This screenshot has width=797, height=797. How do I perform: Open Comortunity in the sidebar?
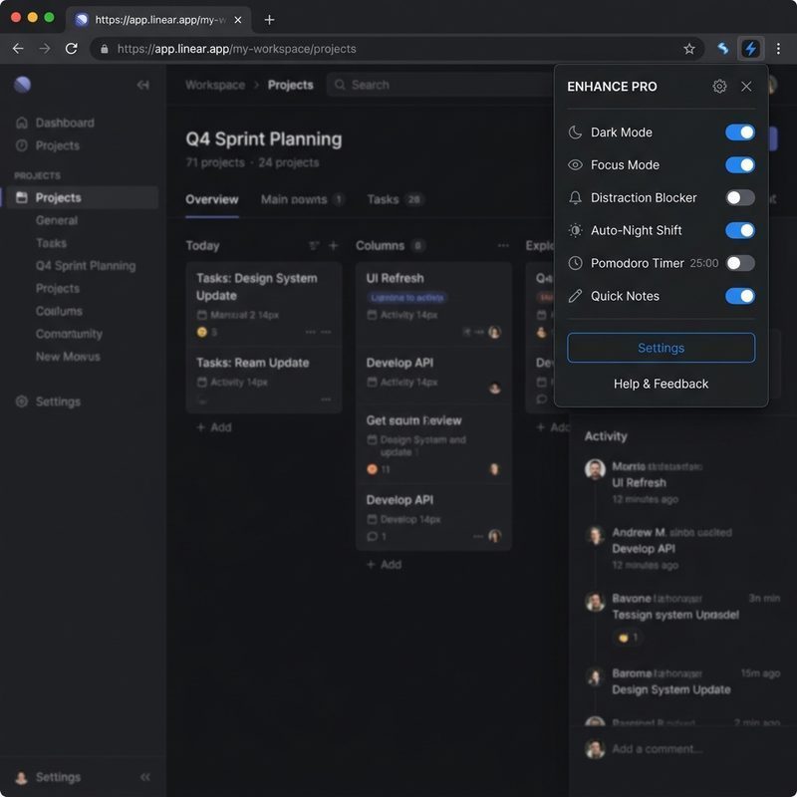click(x=69, y=334)
